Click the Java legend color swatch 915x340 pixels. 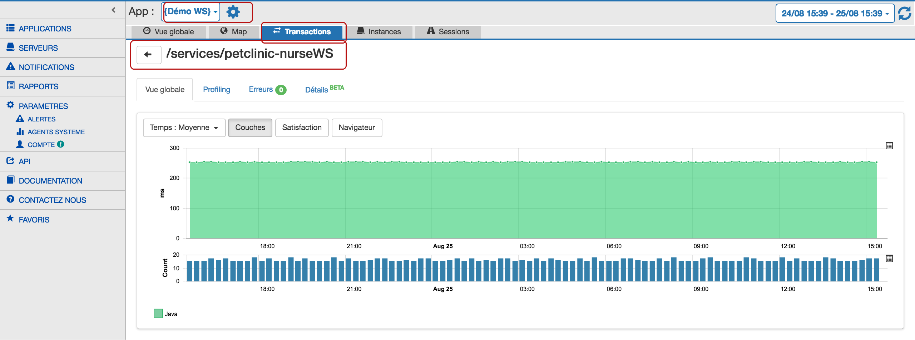click(x=158, y=313)
